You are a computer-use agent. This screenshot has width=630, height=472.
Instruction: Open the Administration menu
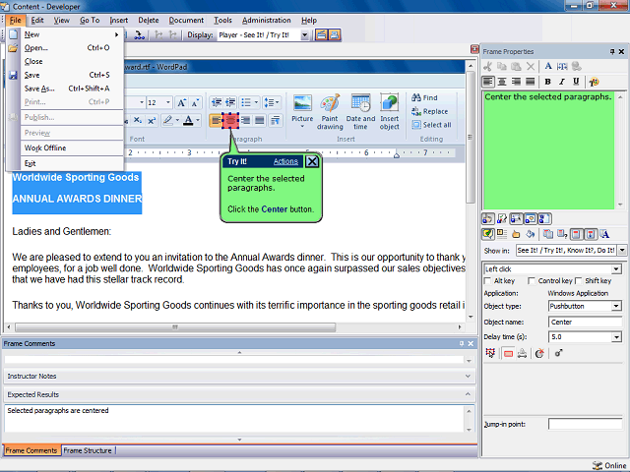[266, 20]
